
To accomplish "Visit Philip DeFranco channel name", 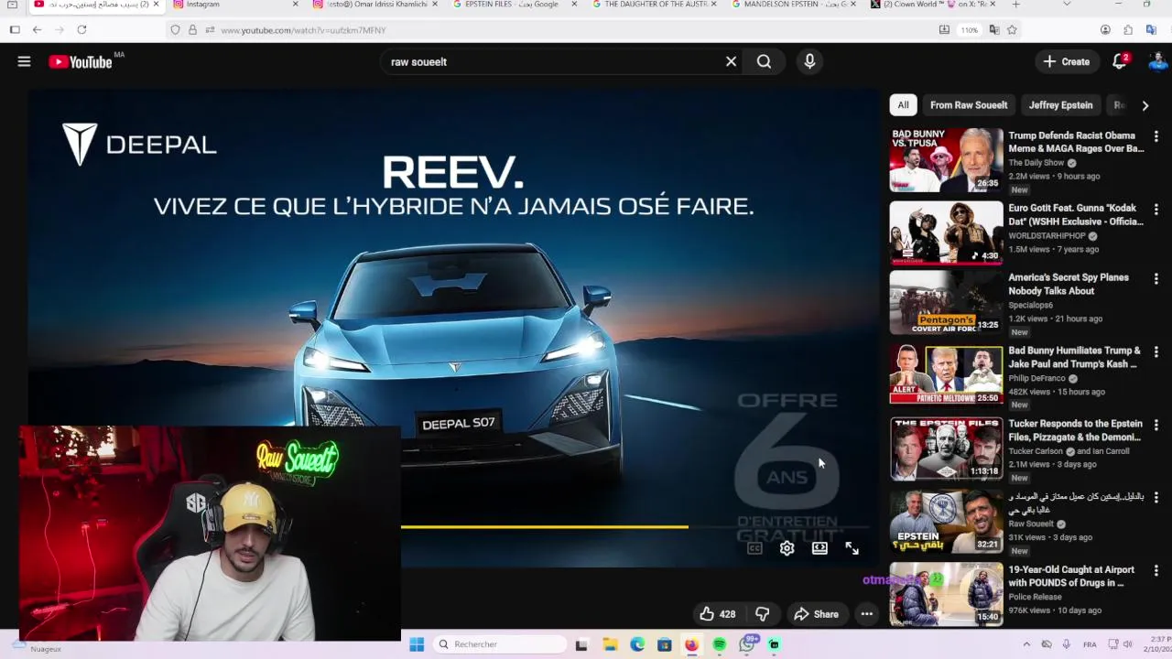I will coord(1036,378).
